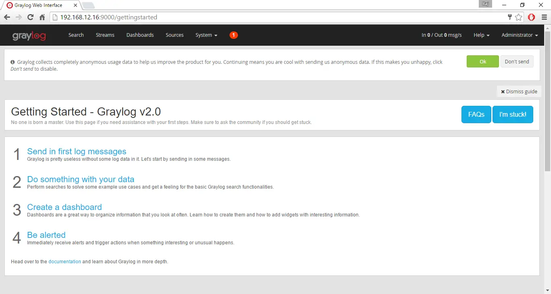Image resolution: width=551 pixels, height=294 pixels.
Task: Open Do something with your data
Action: tap(81, 179)
